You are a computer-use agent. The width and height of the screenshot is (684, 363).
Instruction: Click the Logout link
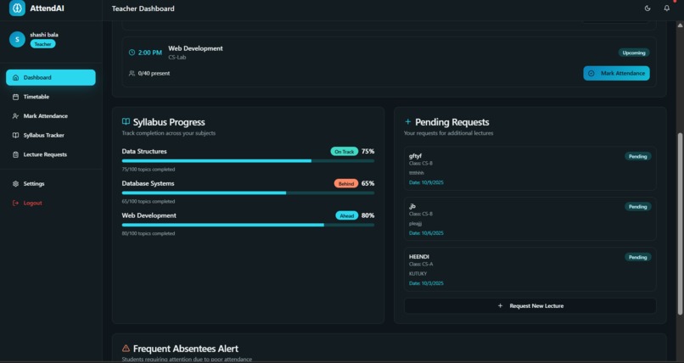[x=51, y=203]
